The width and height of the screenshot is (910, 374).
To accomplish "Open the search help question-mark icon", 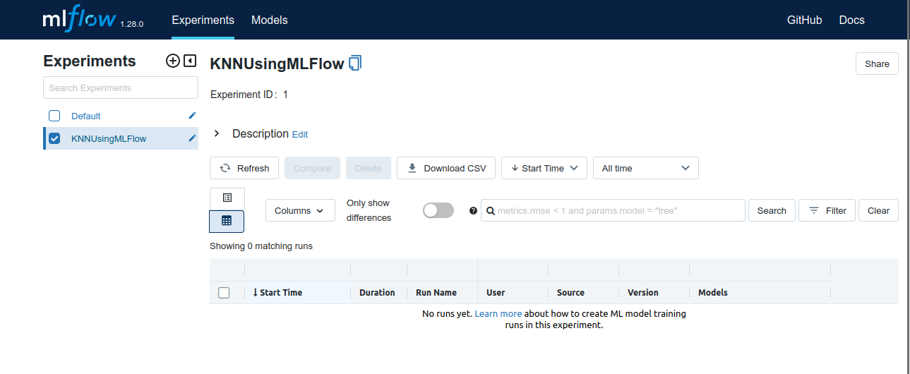I will point(473,210).
